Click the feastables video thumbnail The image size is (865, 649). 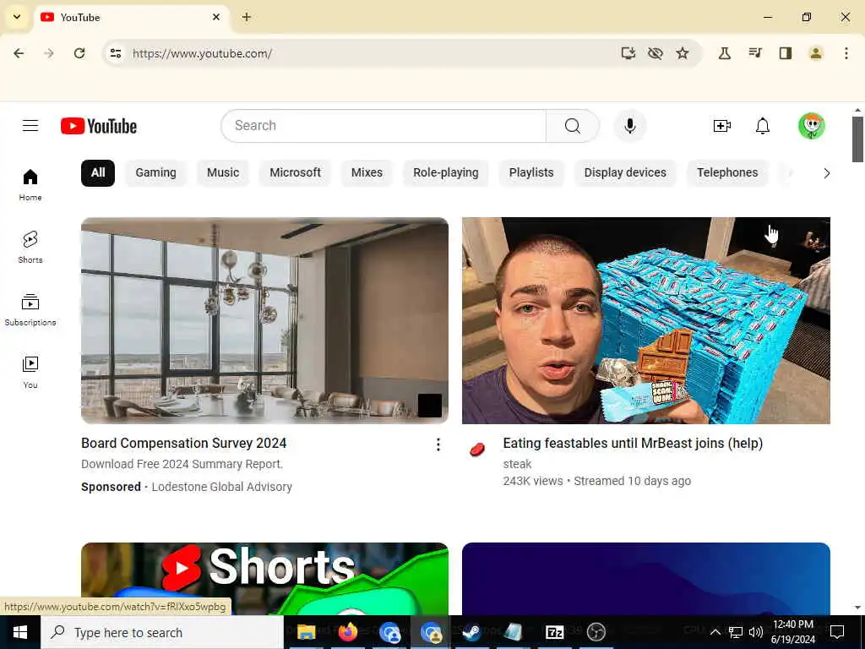coord(646,320)
